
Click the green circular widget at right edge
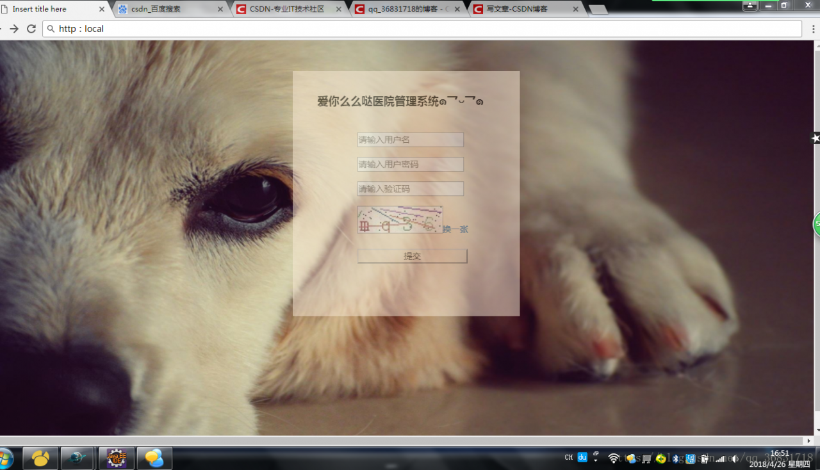coord(817,224)
